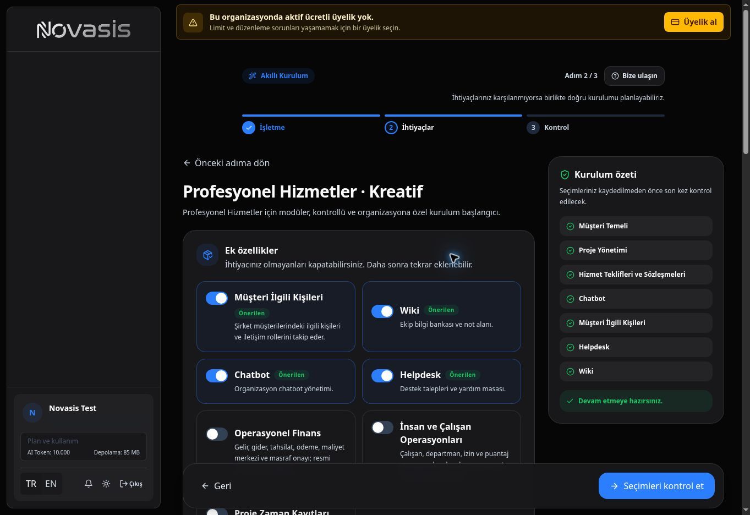
Task: Click the shield icon beside Kurulum özeti
Action: (x=565, y=174)
